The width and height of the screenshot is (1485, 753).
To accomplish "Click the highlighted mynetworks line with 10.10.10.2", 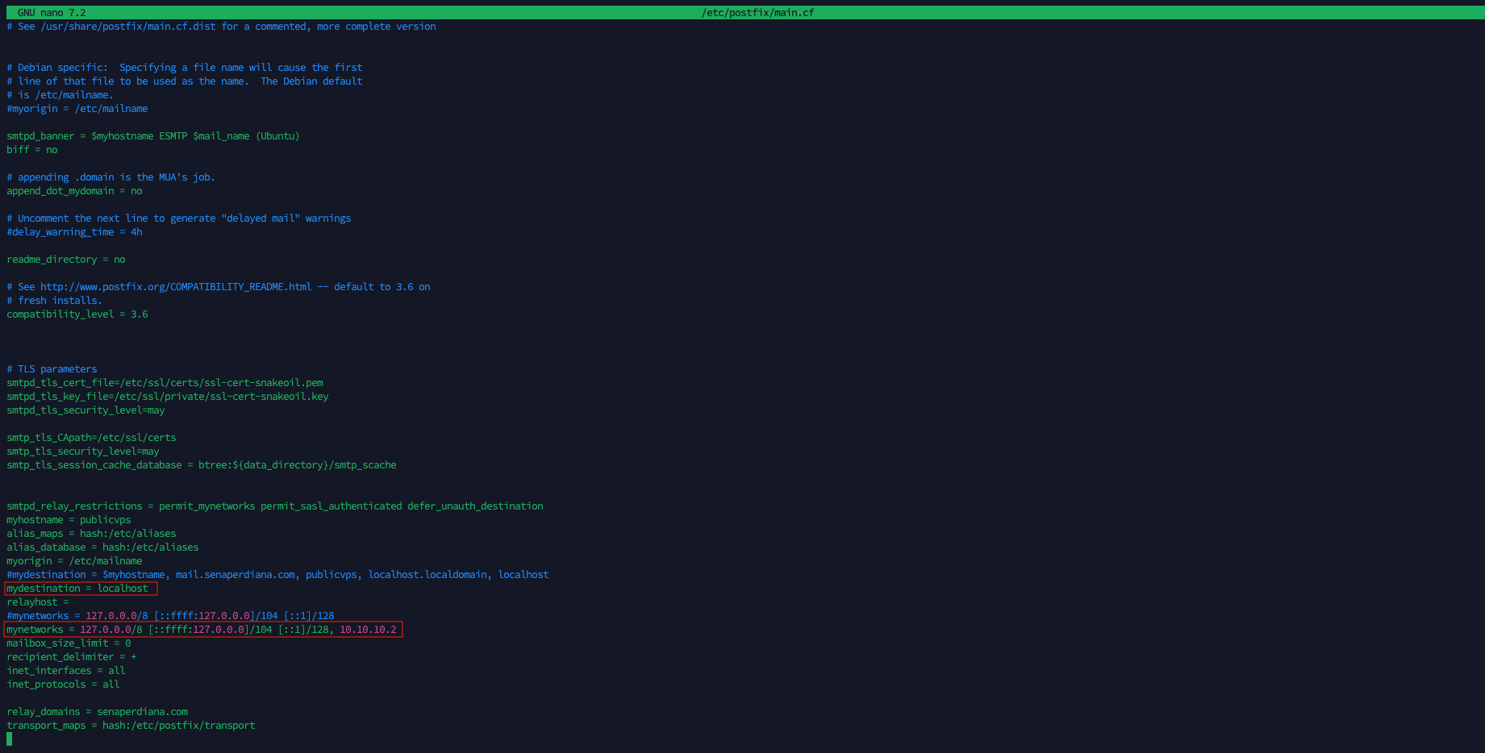I will point(203,630).
